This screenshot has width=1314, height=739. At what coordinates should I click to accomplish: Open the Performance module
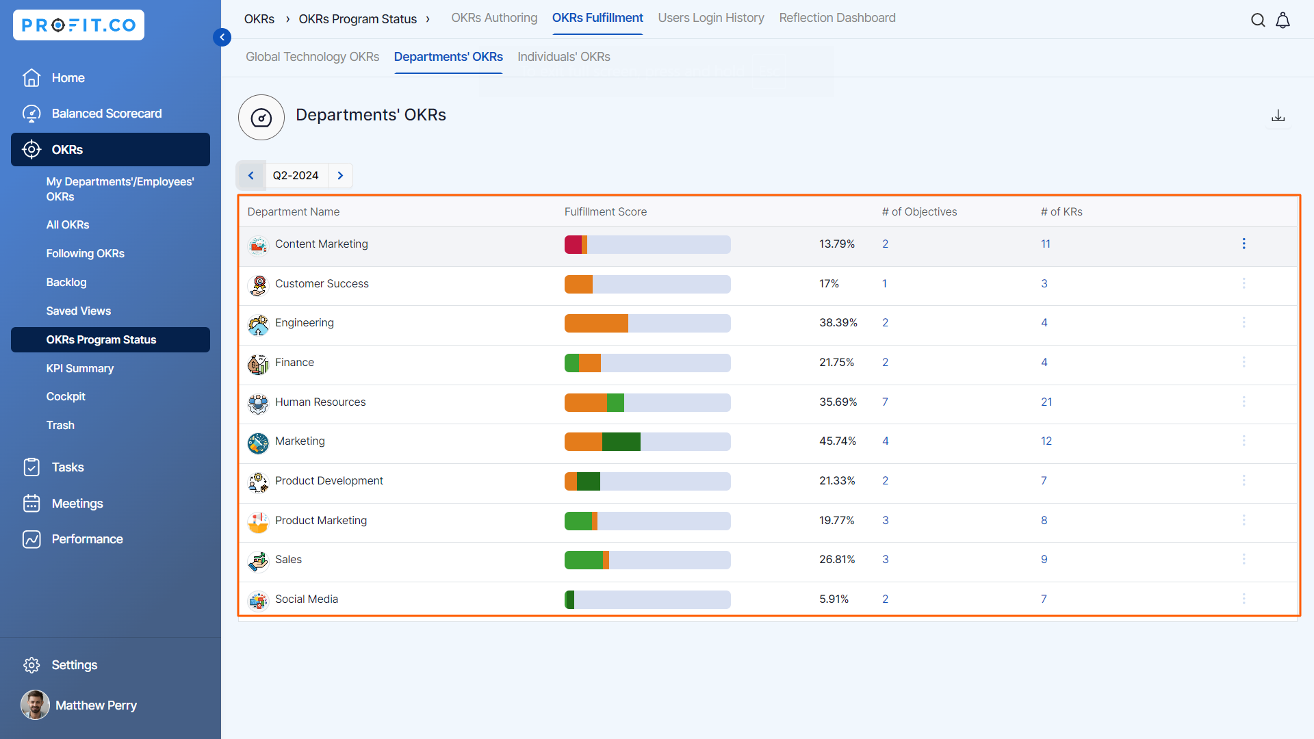pyautogui.click(x=87, y=539)
